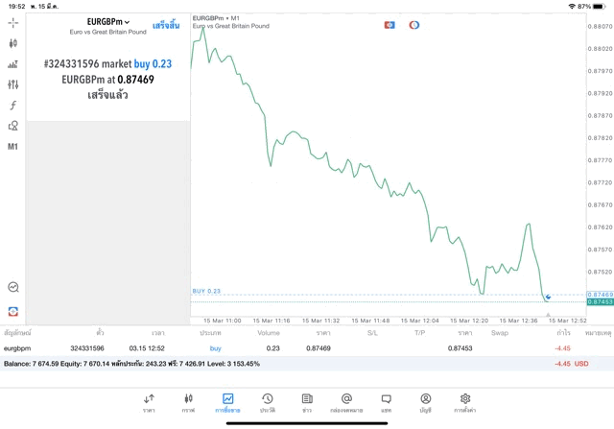Image resolution: width=614 pixels, height=429 pixels.
Task: Click the BUY 0.23 order line on chart
Action: tap(206, 291)
